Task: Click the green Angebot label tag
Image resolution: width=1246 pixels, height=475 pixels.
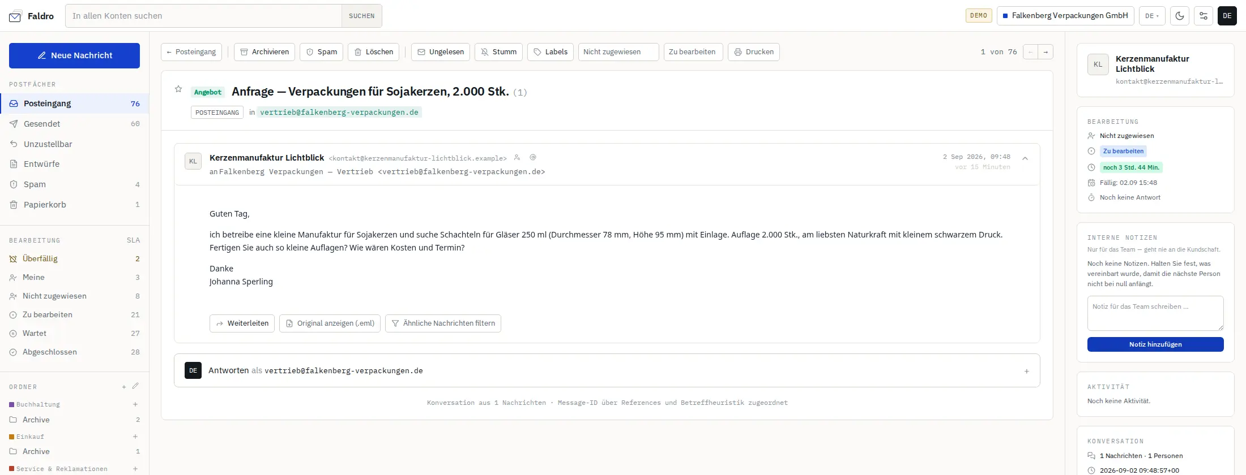Action: [x=208, y=92]
